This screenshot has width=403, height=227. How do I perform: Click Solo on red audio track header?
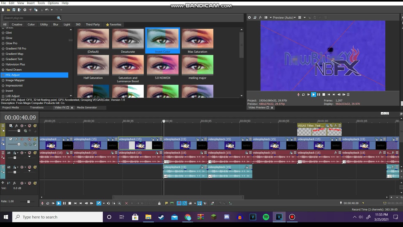point(35,153)
